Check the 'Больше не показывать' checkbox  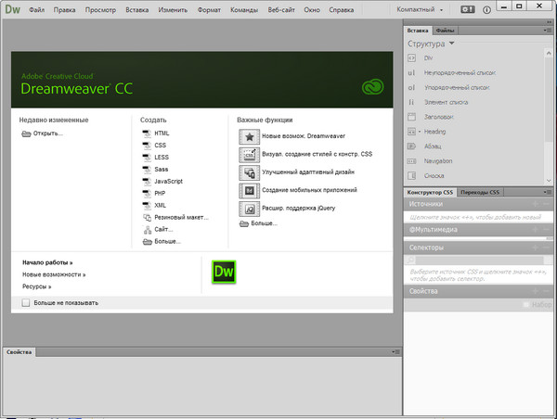point(26,302)
